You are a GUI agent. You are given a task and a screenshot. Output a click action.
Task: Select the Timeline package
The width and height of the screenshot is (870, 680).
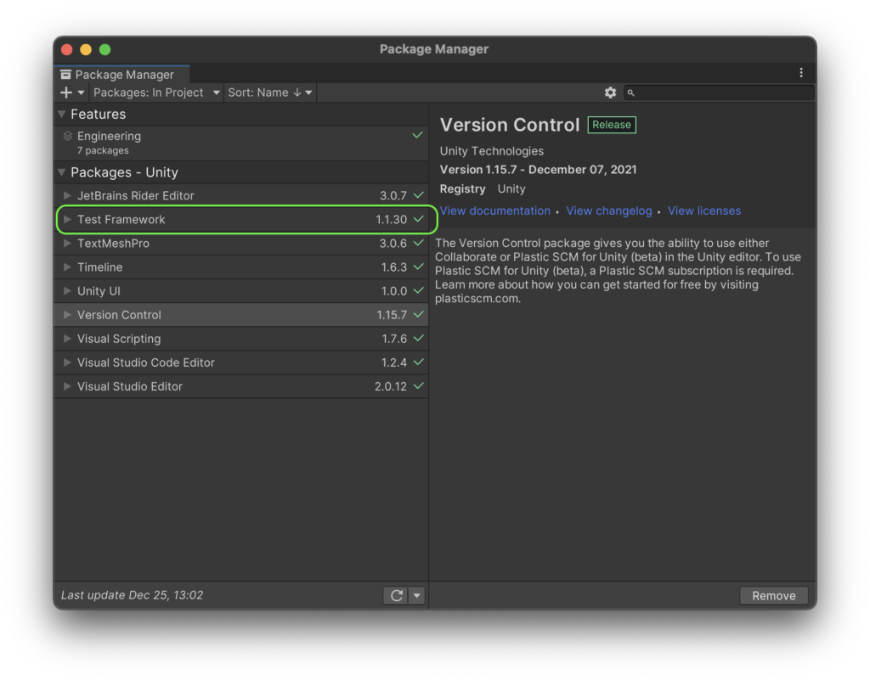(x=241, y=267)
